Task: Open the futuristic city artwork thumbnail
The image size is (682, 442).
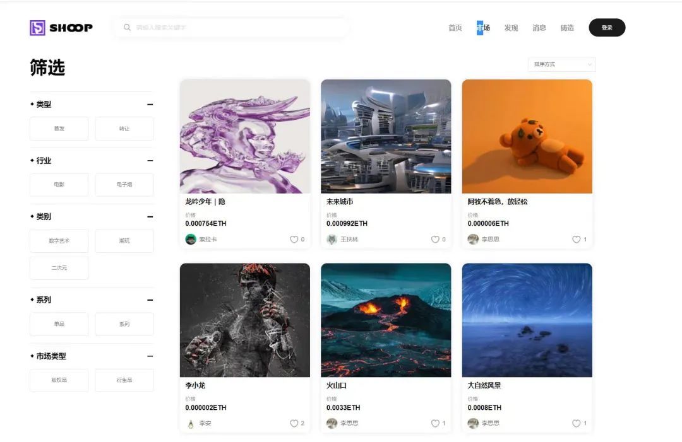Action: (386, 136)
